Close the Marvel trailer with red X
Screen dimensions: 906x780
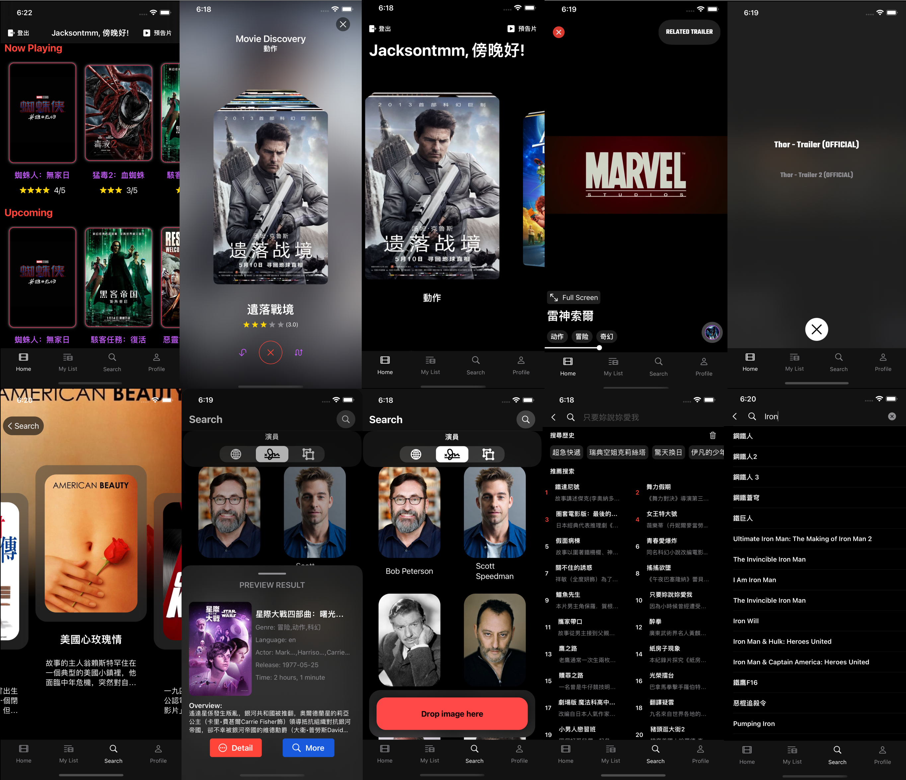tap(559, 32)
